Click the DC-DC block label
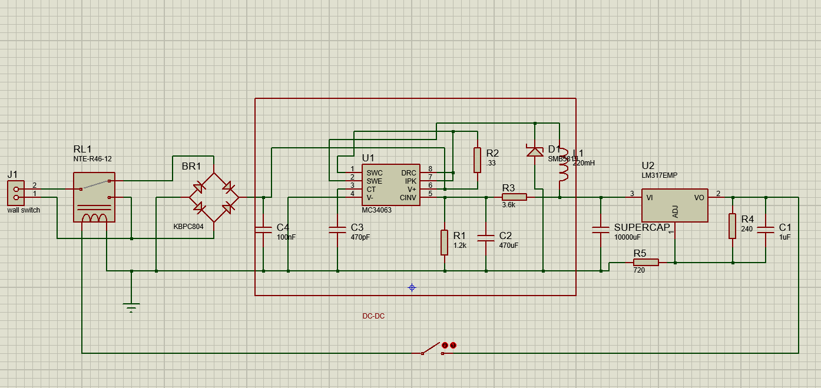Screen dimensions: 821x388 coord(373,316)
